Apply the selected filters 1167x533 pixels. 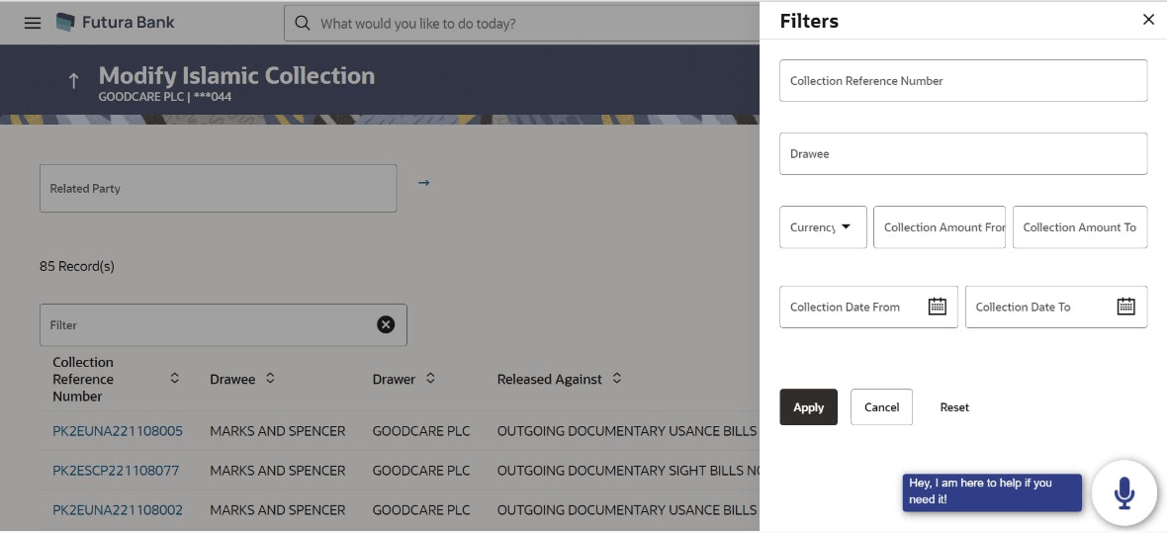point(808,407)
